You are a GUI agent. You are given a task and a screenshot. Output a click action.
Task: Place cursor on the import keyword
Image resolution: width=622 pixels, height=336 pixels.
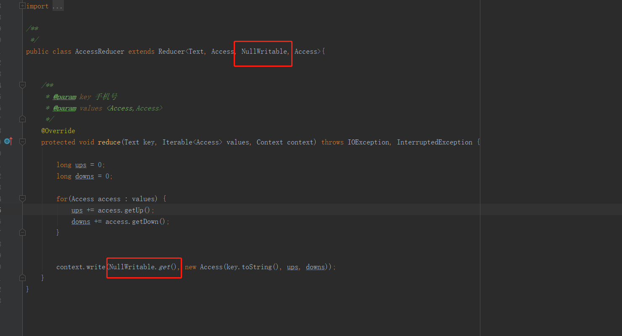[x=37, y=6]
